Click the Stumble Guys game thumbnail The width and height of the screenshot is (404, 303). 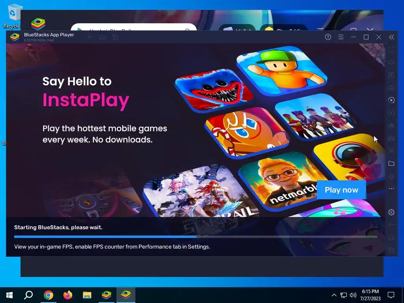[282, 71]
